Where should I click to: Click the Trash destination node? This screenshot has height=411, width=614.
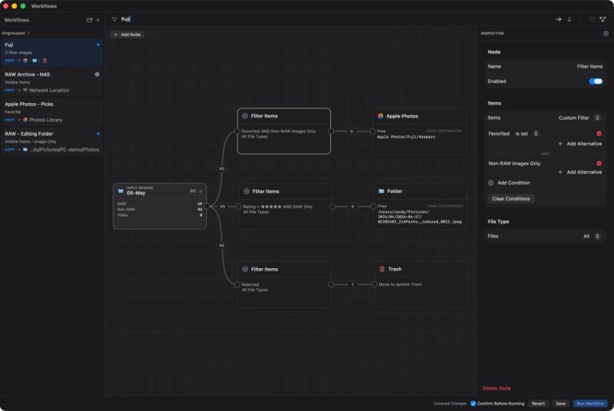tap(421, 284)
